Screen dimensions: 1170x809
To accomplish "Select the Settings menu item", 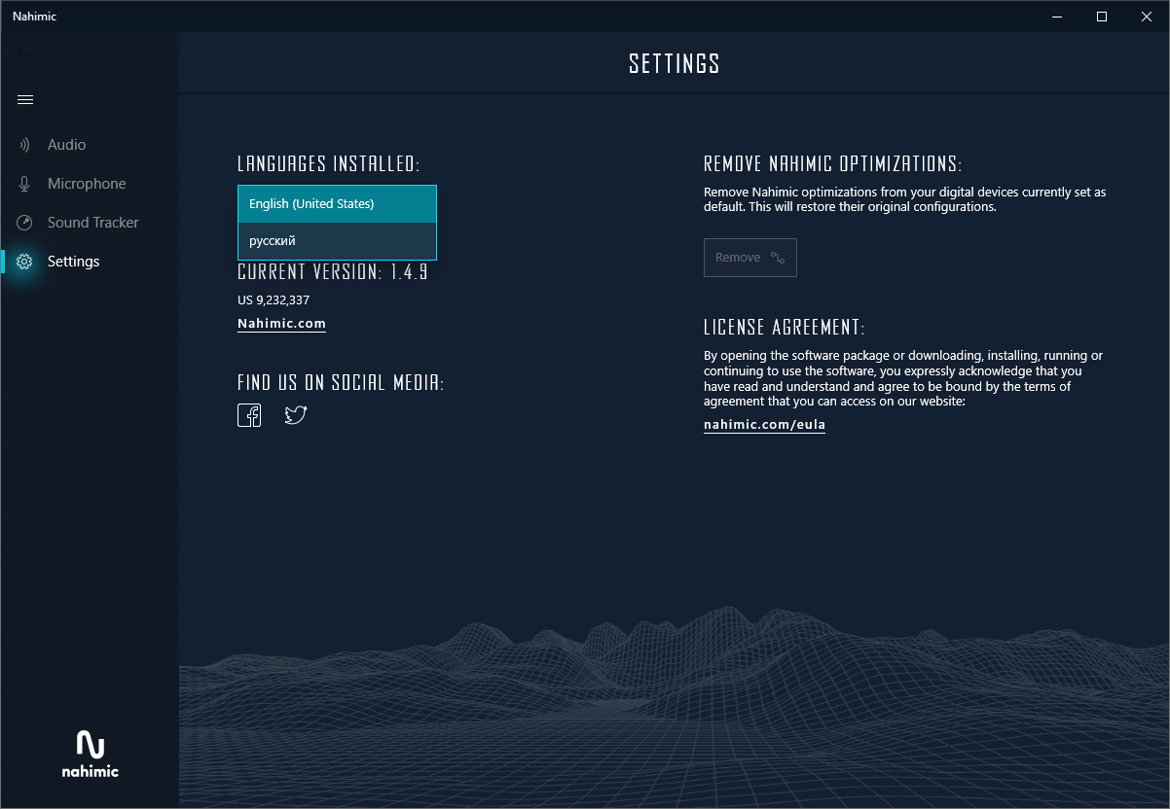I will 90,262.
